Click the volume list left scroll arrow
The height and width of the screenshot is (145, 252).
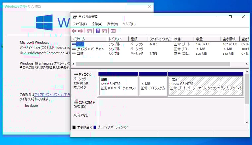73,64
